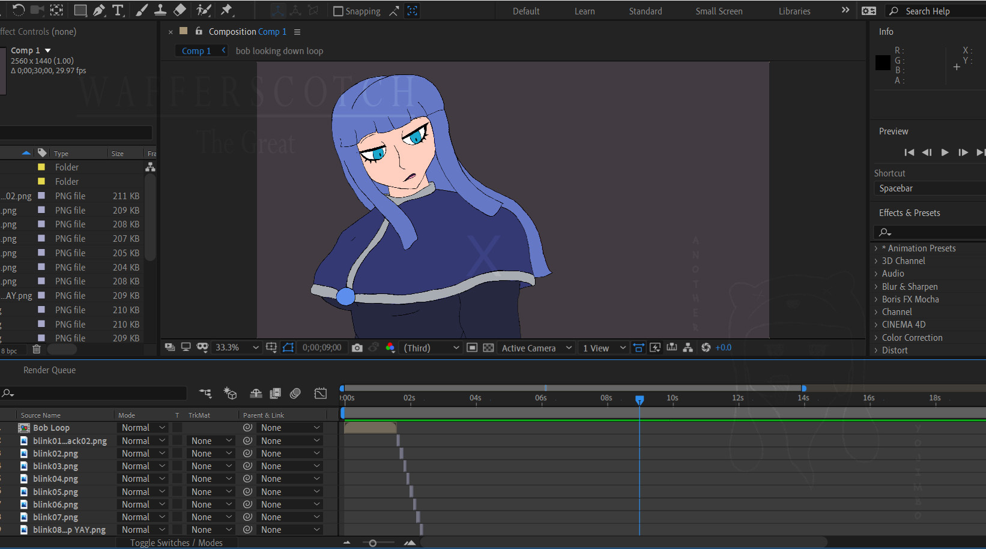Open the Render Queue tab

49,370
